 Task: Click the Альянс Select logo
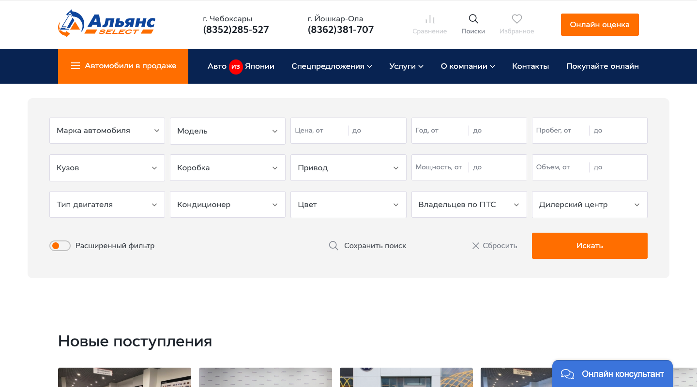107,24
